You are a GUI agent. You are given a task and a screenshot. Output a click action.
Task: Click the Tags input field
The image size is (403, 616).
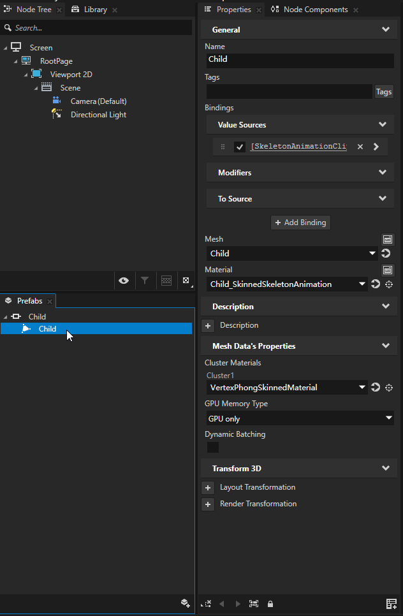tap(289, 92)
